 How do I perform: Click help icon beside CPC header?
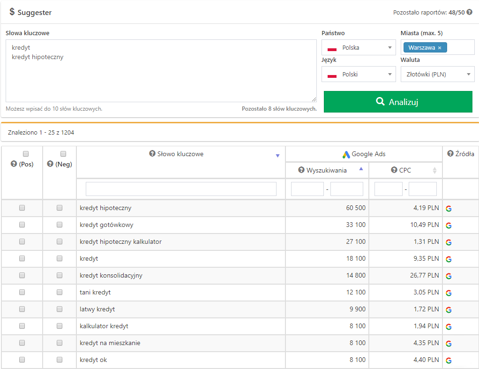tap(394, 170)
